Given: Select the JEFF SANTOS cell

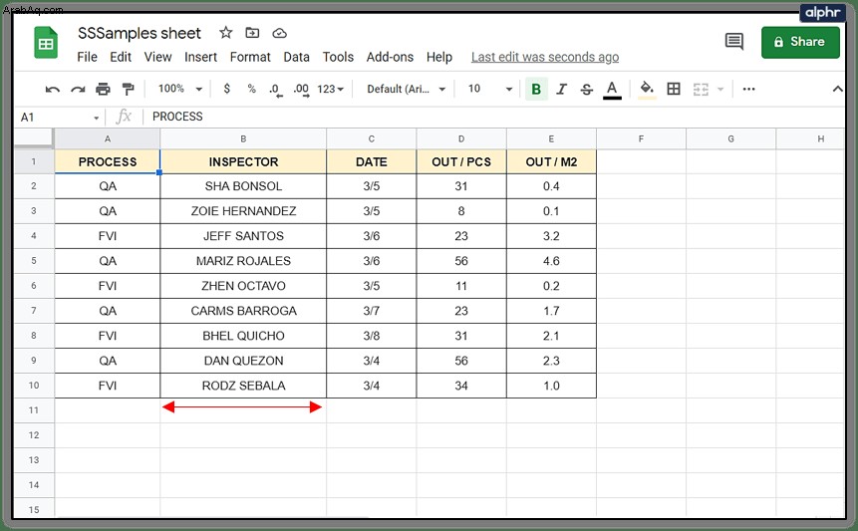Looking at the screenshot, I should point(243,236).
